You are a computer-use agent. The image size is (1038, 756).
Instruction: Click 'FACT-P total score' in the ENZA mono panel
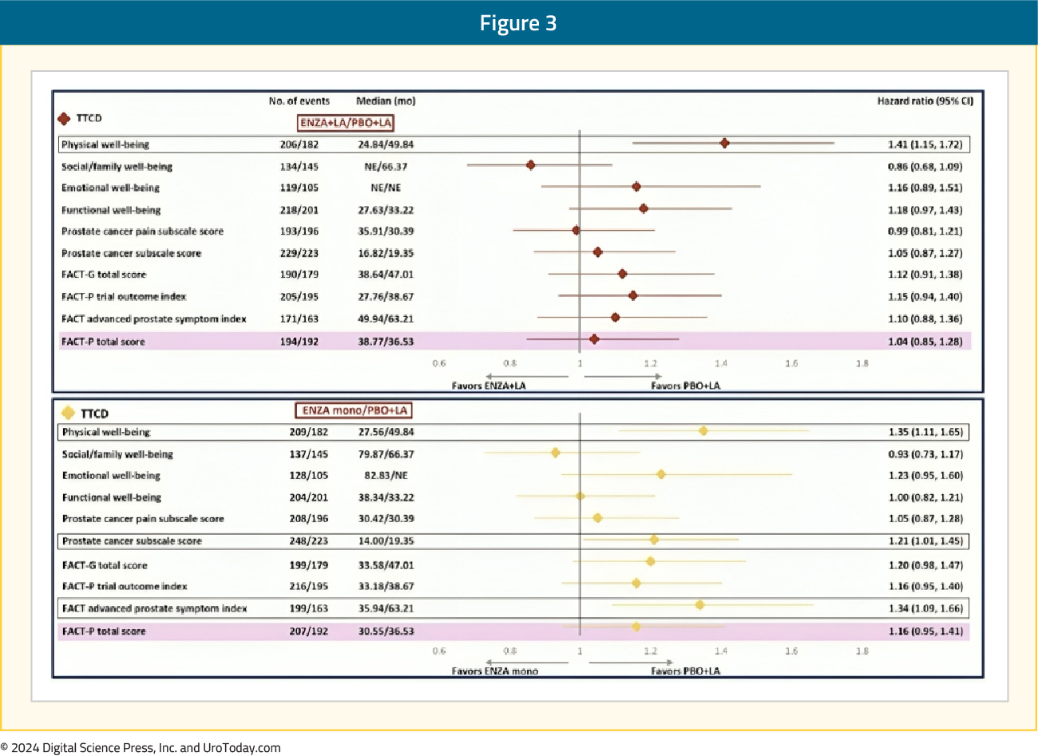[104, 631]
